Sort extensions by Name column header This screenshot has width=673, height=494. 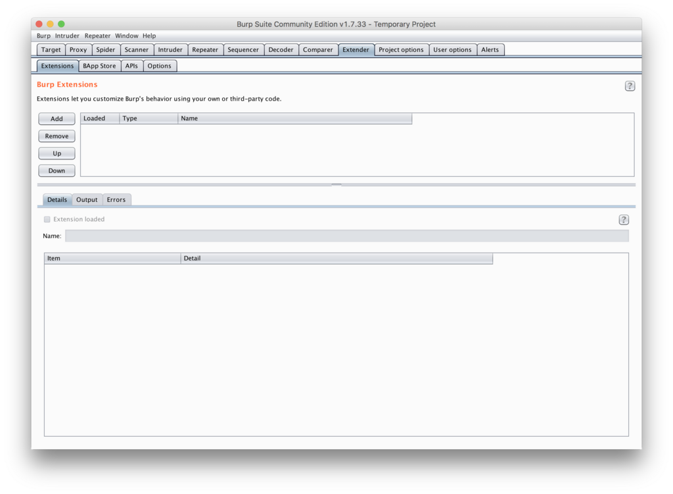pos(295,118)
